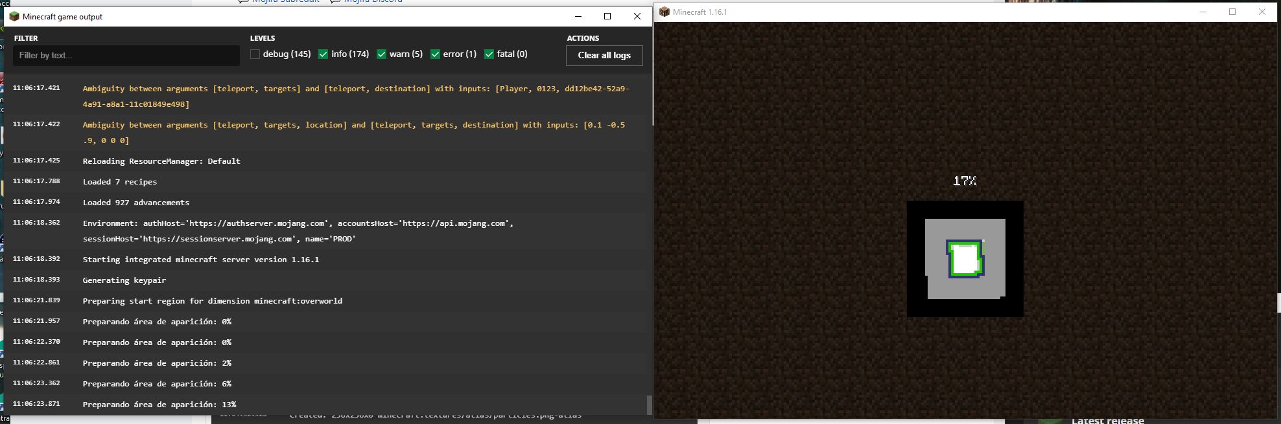Viewport: 1281px width, 424px height.
Task: Toggle the warn (5) log level checkbox
Action: click(381, 54)
